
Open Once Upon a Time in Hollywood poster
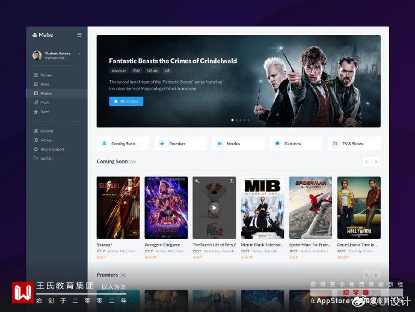click(x=359, y=208)
